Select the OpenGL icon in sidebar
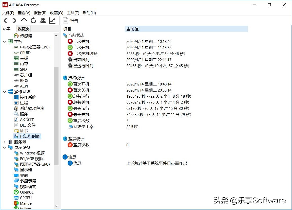The image size is (292, 210). click(x=16, y=192)
